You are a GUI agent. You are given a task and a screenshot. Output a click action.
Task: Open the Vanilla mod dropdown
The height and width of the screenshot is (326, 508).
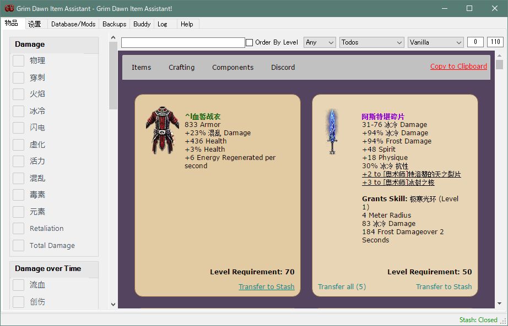(435, 42)
